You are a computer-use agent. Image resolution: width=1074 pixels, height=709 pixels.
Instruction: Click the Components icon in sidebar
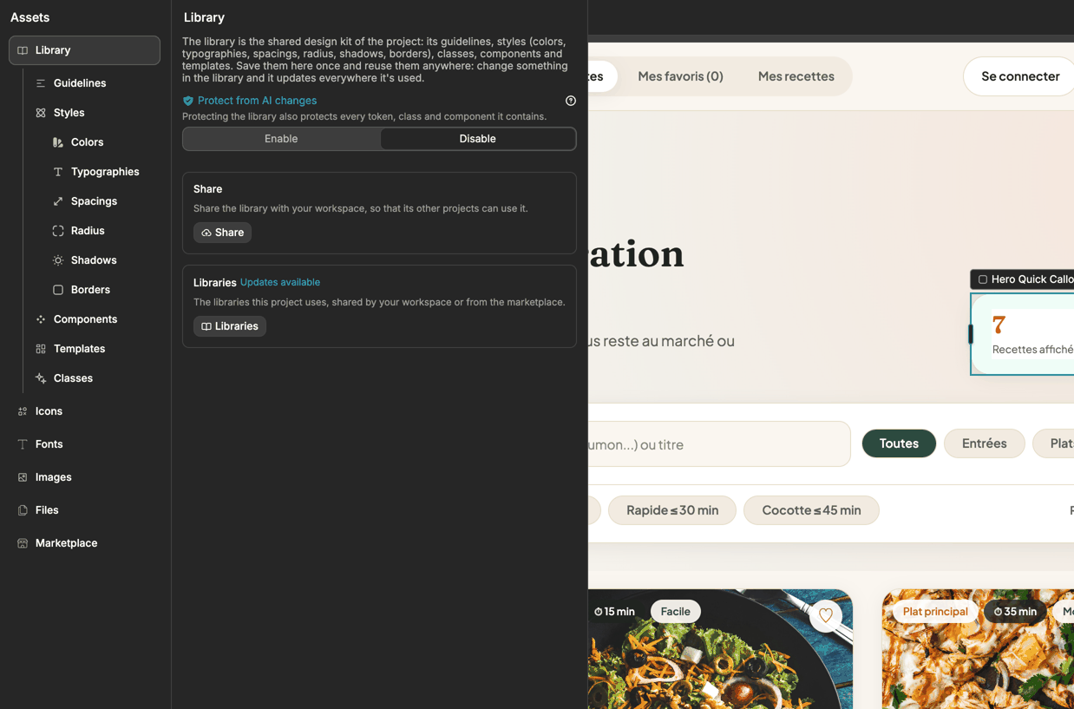tap(41, 319)
